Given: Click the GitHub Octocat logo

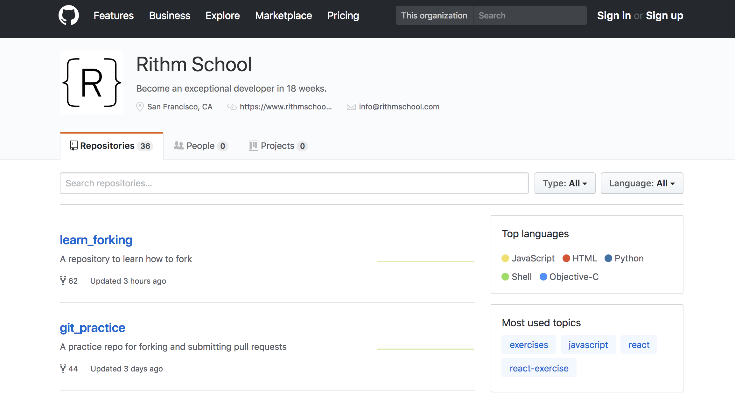Looking at the screenshot, I should (68, 15).
